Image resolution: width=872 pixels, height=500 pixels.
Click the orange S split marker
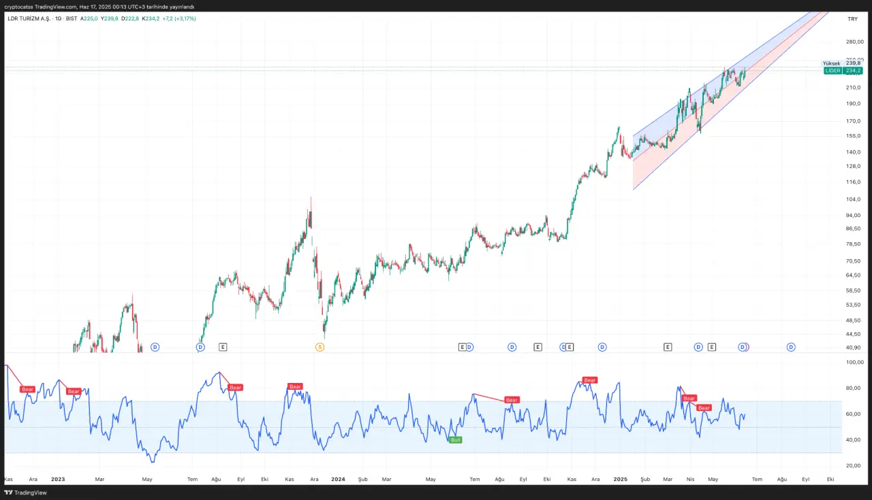(x=320, y=347)
